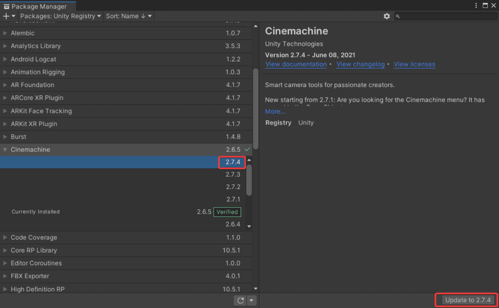Screen dimensions: 499x308
Task: Expand the High Definition RP package
Action: [5, 289]
